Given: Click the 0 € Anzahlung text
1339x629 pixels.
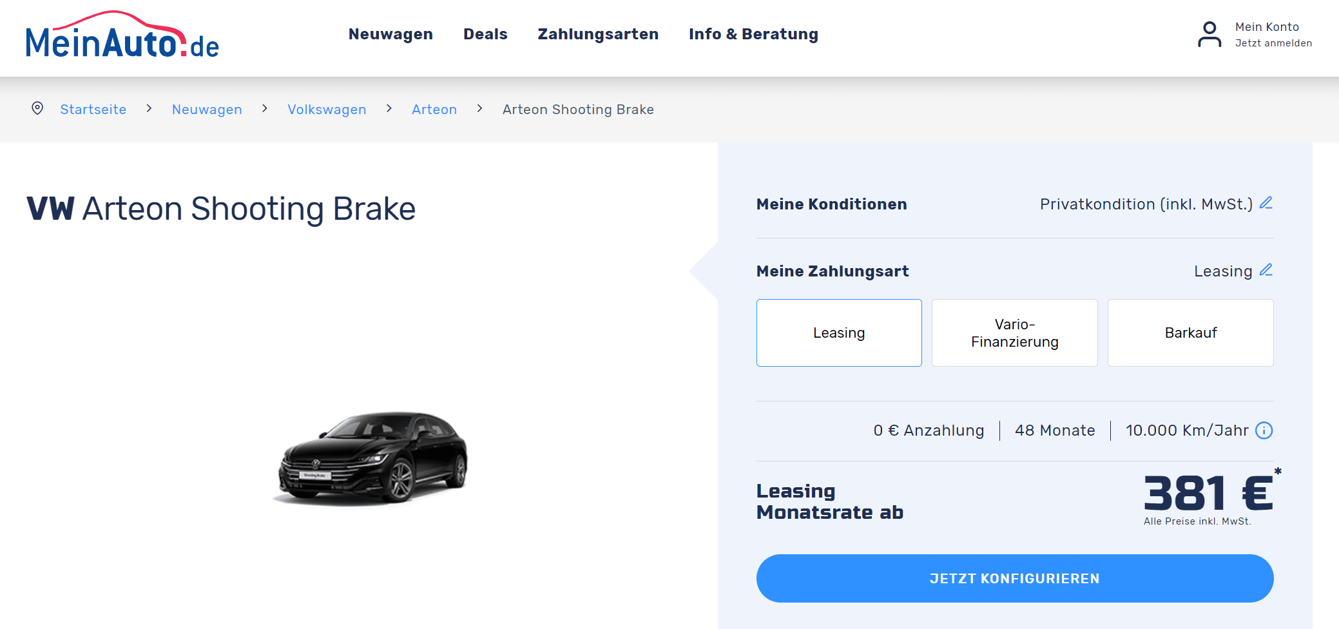Looking at the screenshot, I should [929, 431].
